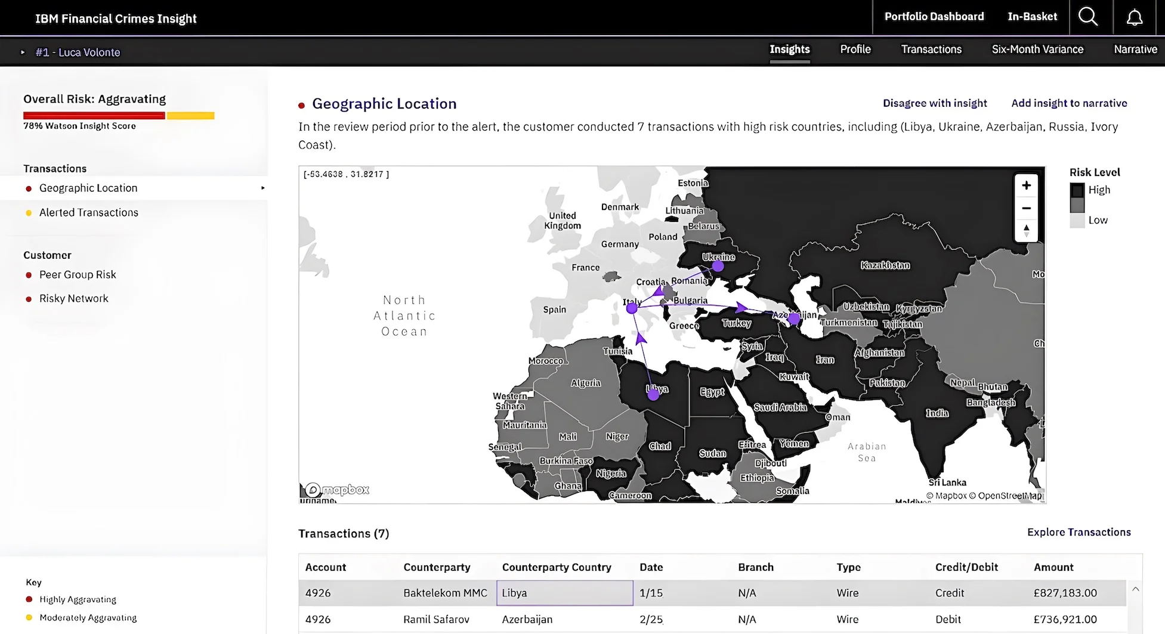Click Baktelekom MMC counterparty cell
This screenshot has height=634, width=1165.
point(445,593)
